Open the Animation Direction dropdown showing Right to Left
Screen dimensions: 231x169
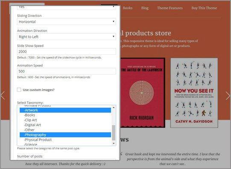tap(67, 37)
